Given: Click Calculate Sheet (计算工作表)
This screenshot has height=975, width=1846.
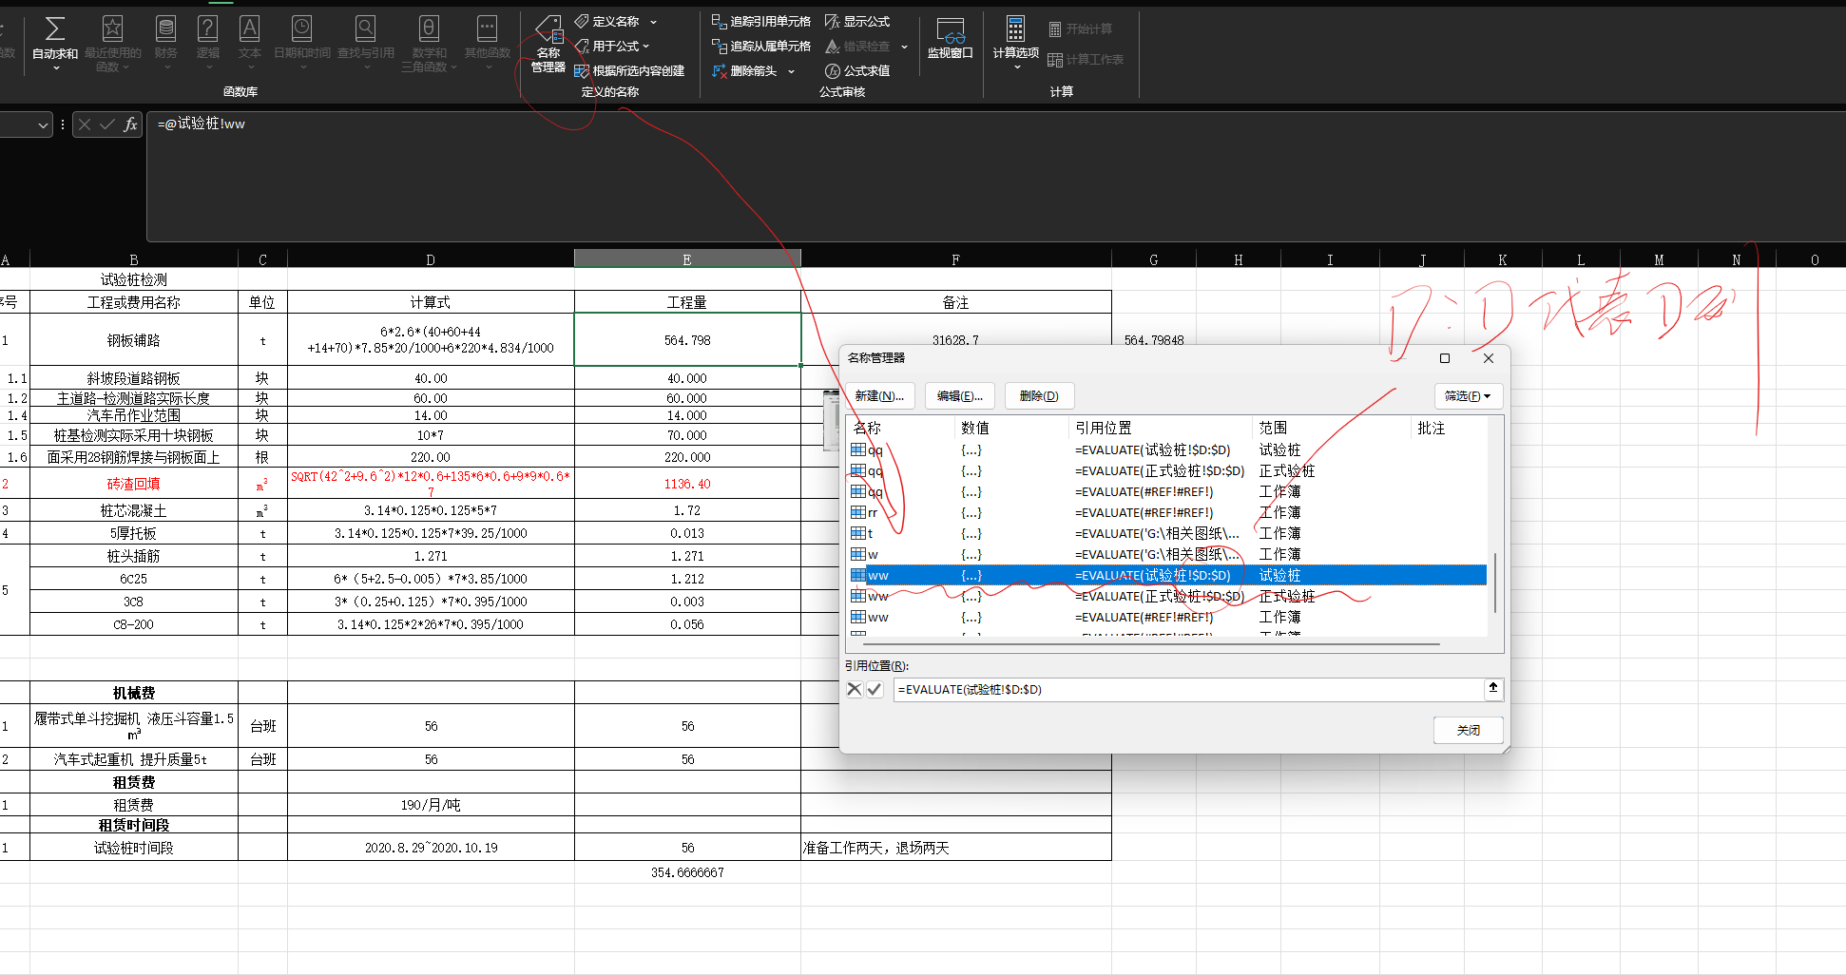Looking at the screenshot, I should (1086, 59).
